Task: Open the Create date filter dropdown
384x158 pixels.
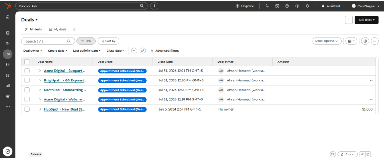Action: point(57,51)
